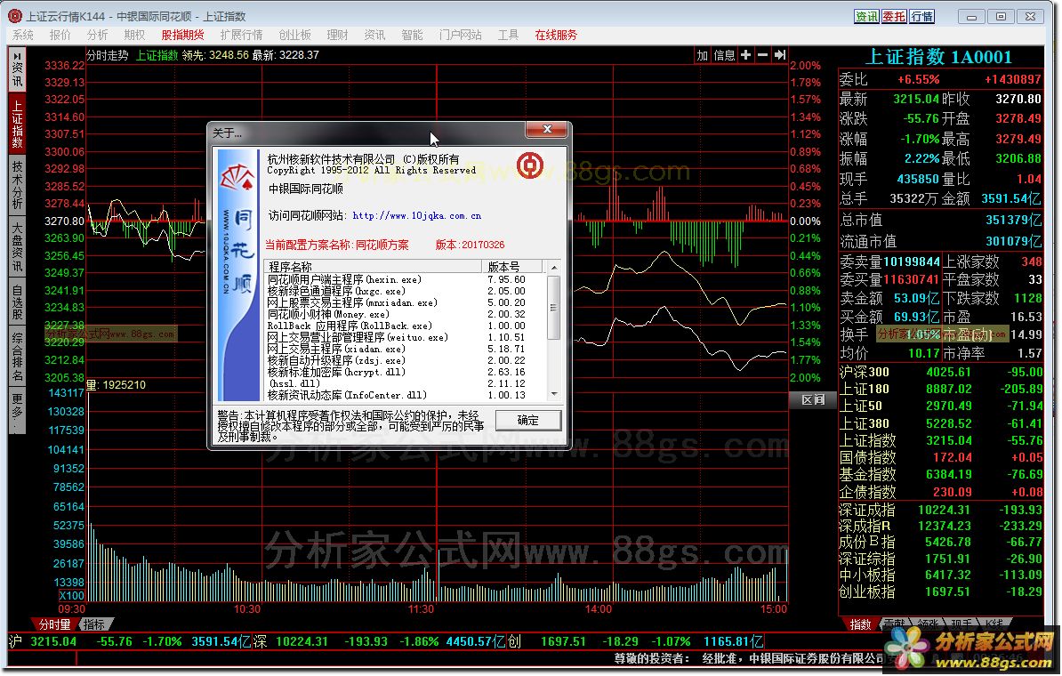Select the 综合排名 sidebar tab
The width and height of the screenshot is (1062, 676).
tap(17, 357)
